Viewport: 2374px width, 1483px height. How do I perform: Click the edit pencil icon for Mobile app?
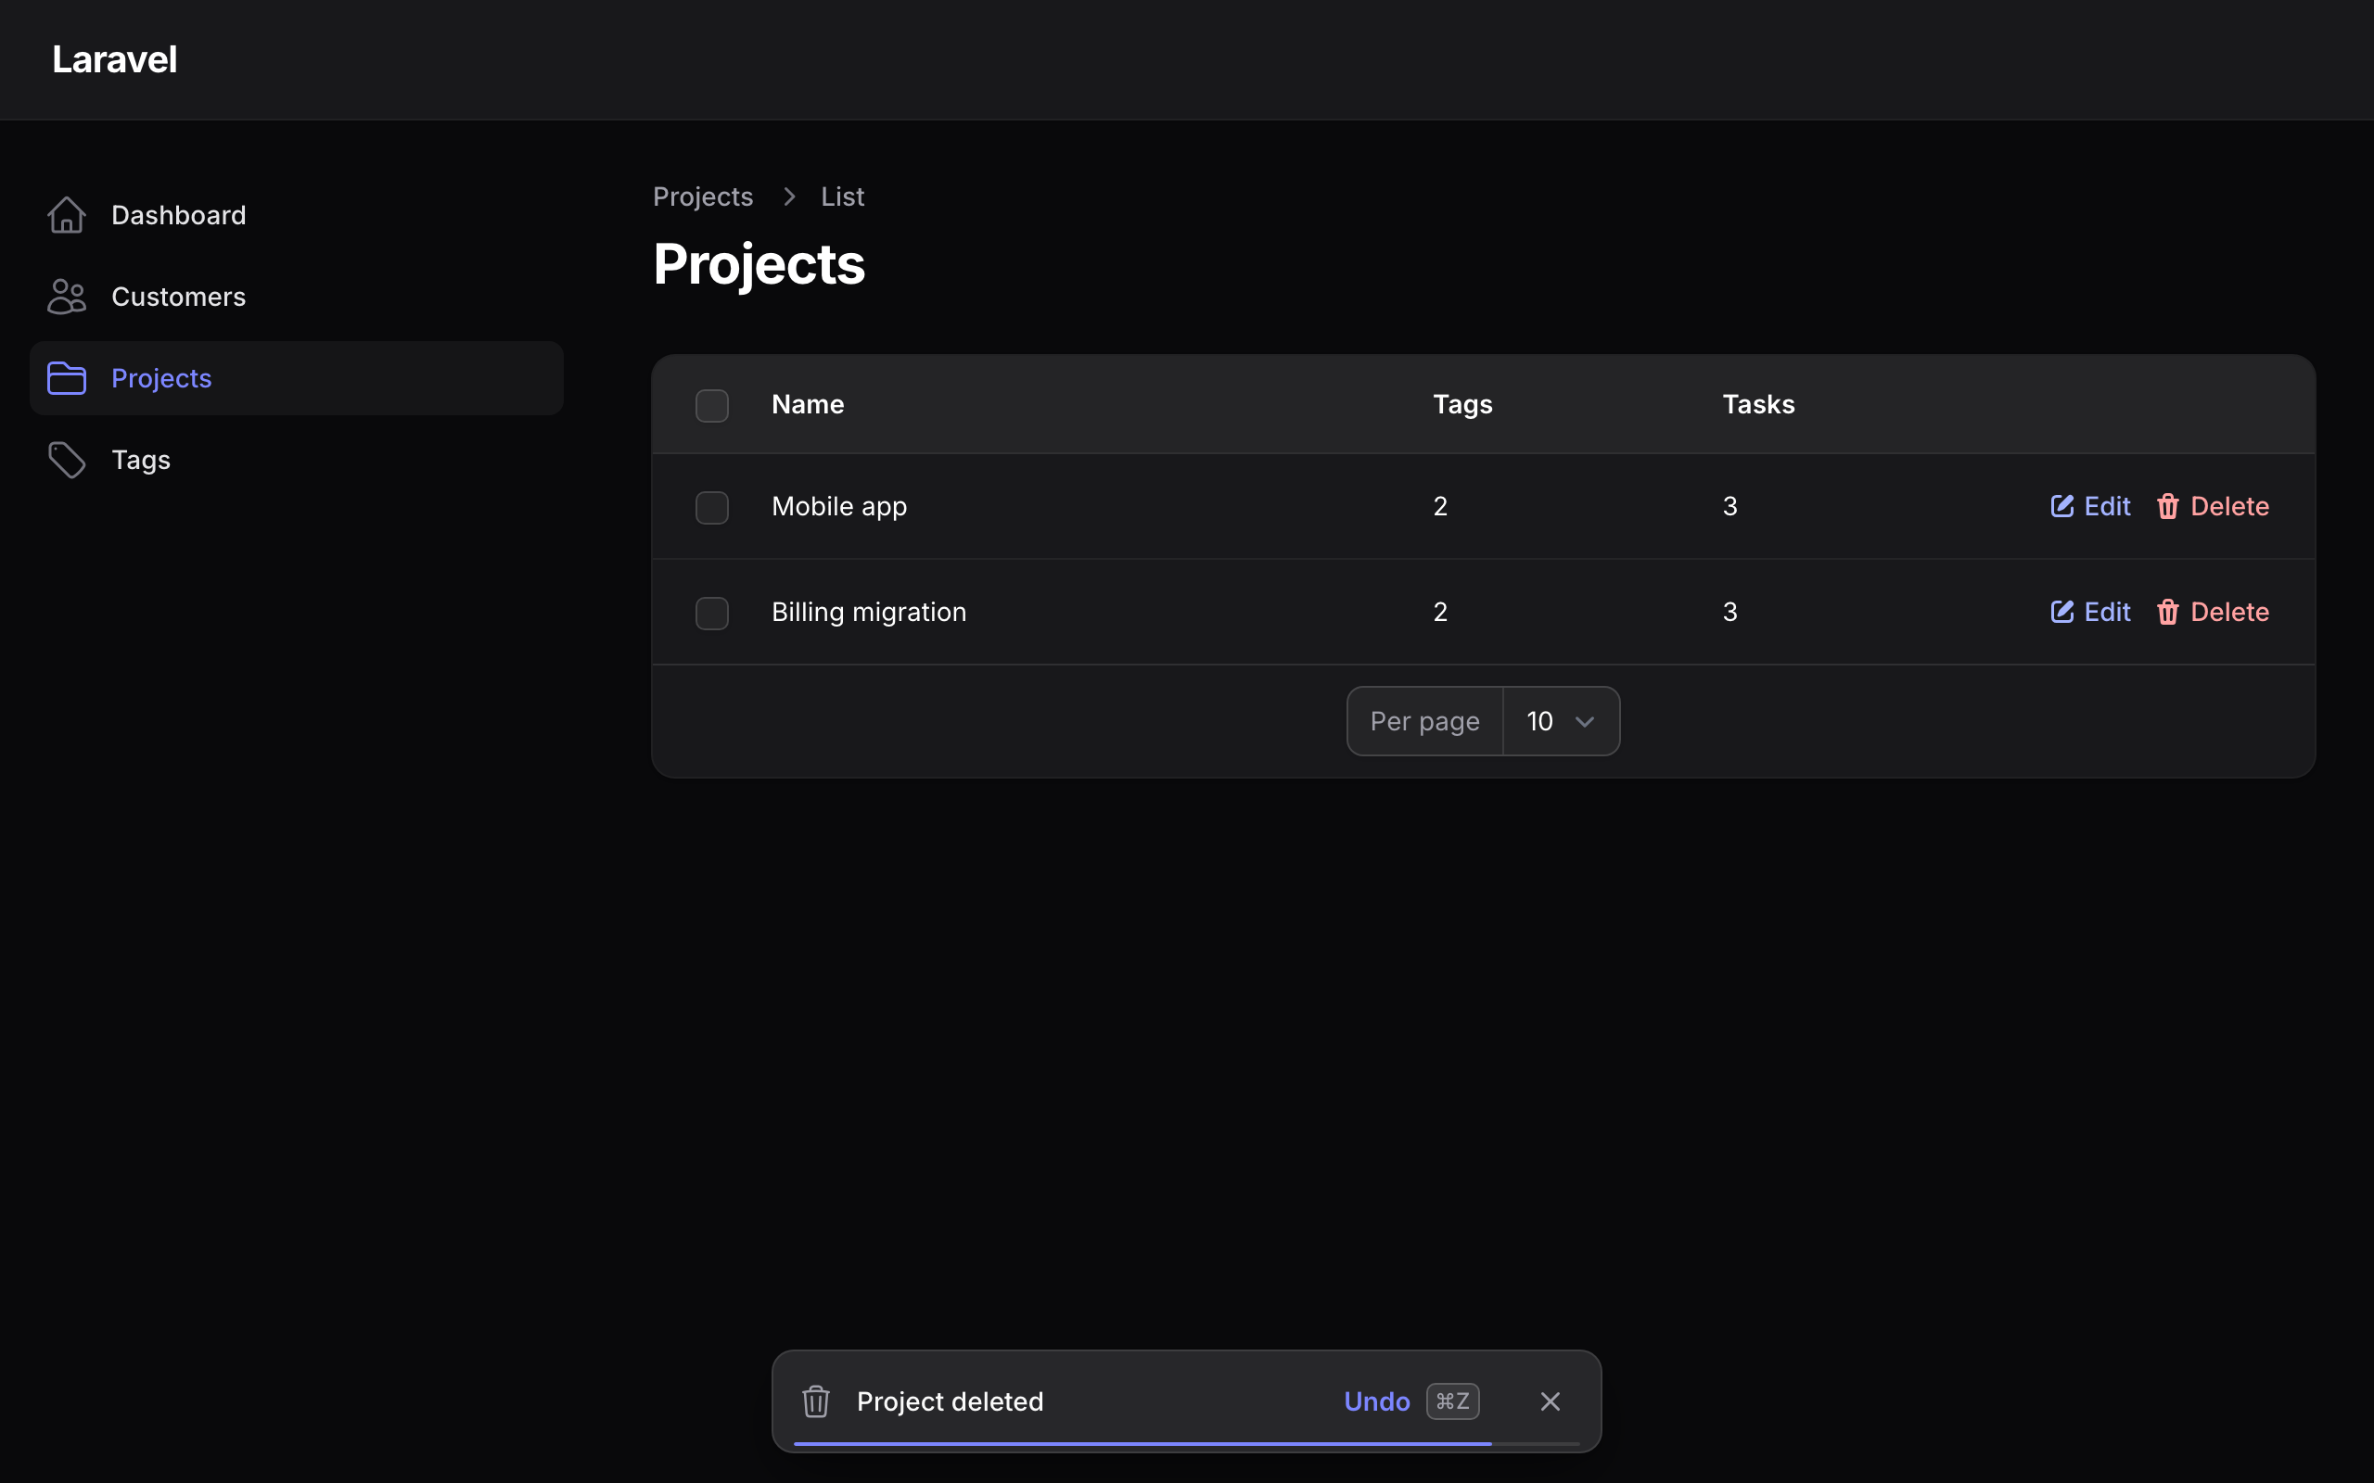click(x=2062, y=506)
